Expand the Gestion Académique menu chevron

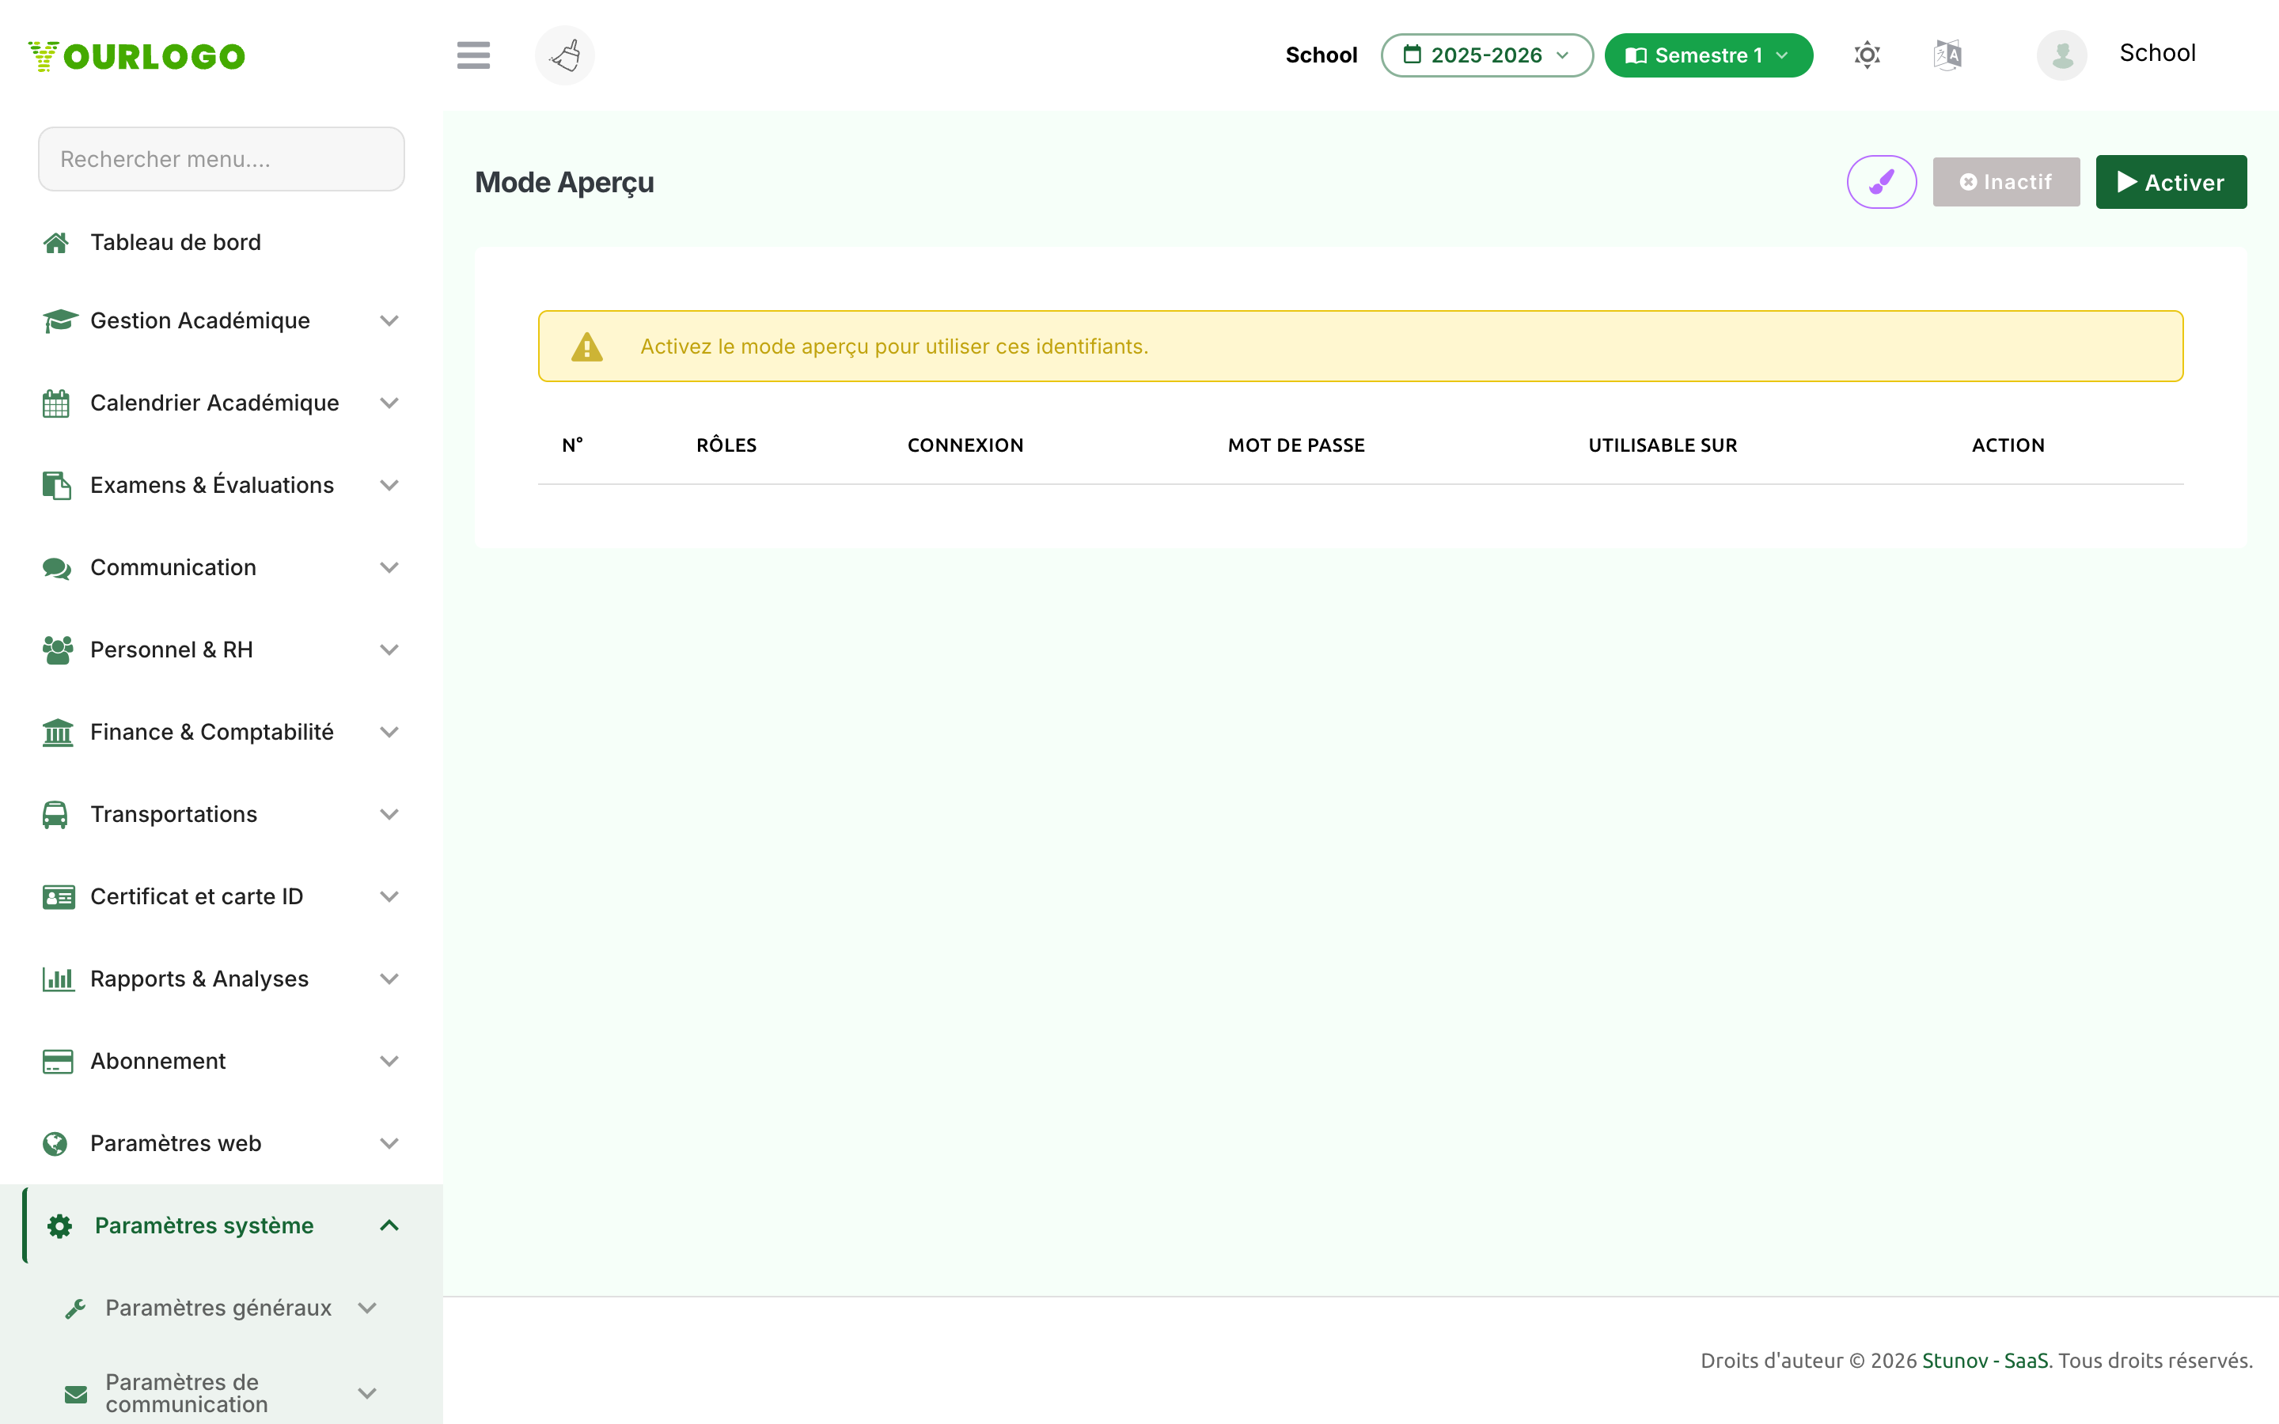389,321
